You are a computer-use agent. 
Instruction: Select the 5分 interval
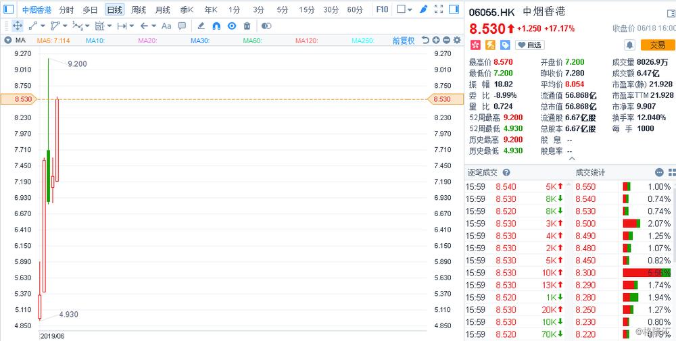[x=283, y=9]
